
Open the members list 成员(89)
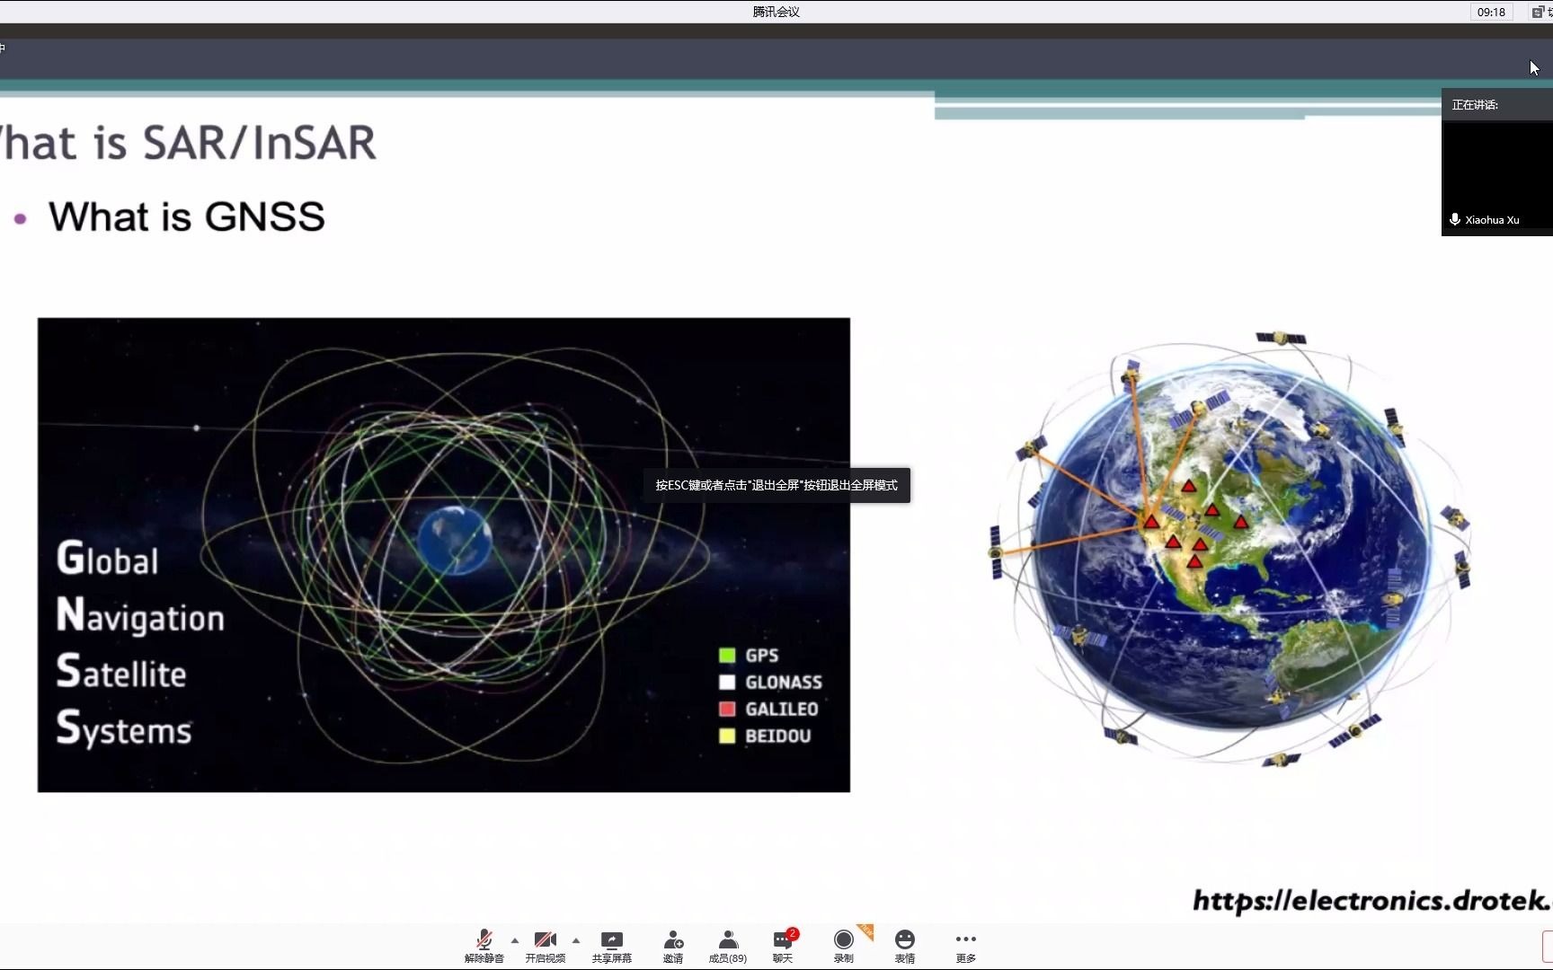[728, 947]
